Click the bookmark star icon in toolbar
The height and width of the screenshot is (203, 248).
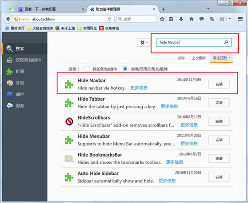click(162, 19)
